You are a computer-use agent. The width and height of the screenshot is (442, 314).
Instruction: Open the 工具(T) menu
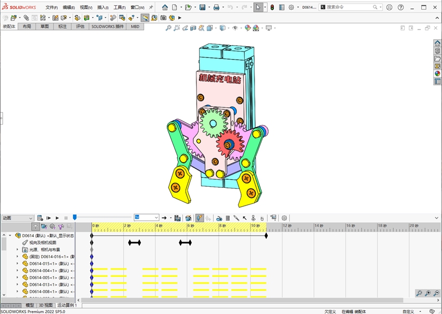[119, 8]
